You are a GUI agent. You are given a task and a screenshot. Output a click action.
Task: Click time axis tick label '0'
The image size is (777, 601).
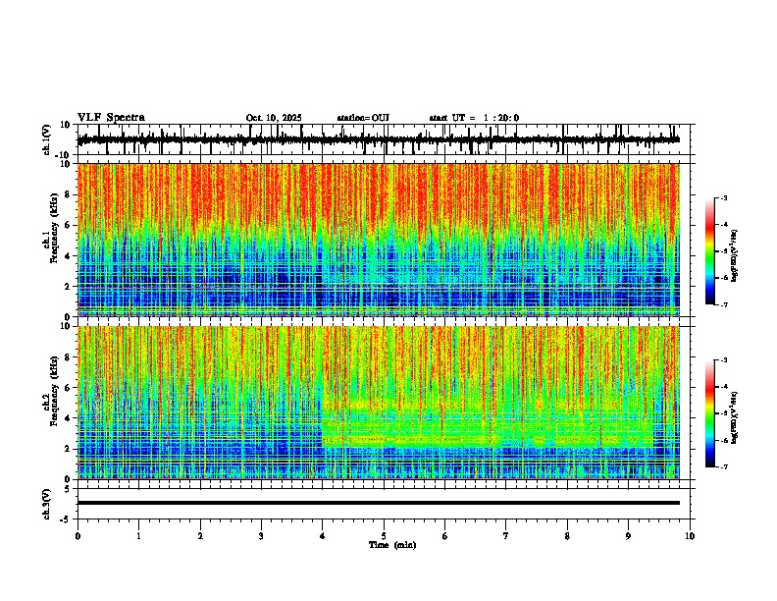coord(78,536)
